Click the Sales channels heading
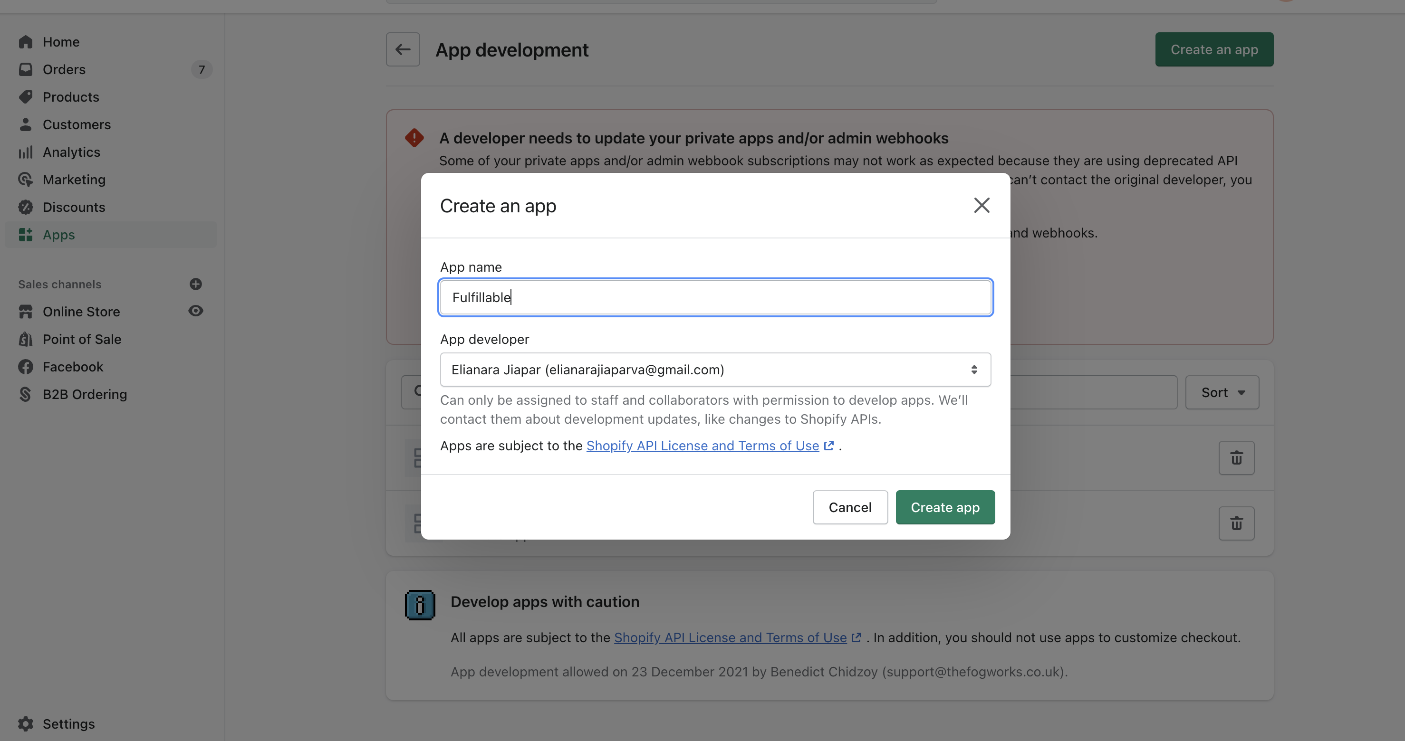 click(x=59, y=284)
